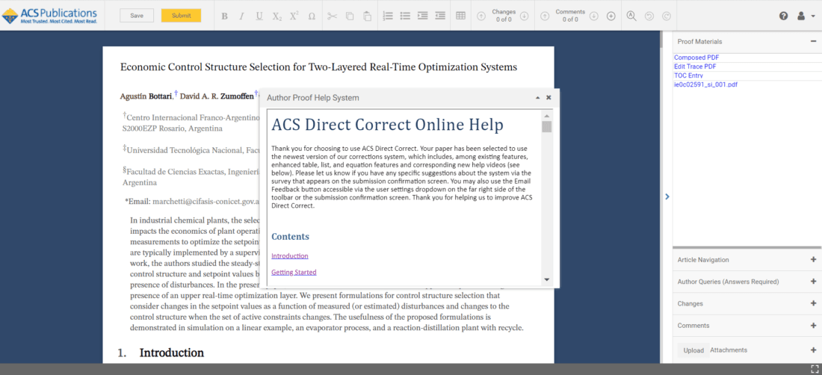
Task: Click the Getting Started help link
Action: 294,273
